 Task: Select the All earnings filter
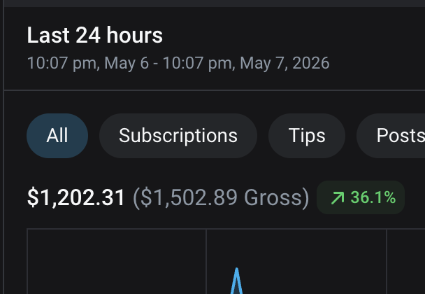pyautogui.click(x=57, y=136)
